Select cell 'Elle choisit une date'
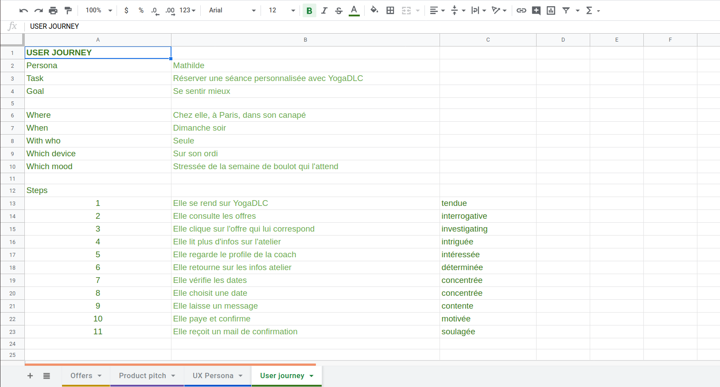 point(305,293)
